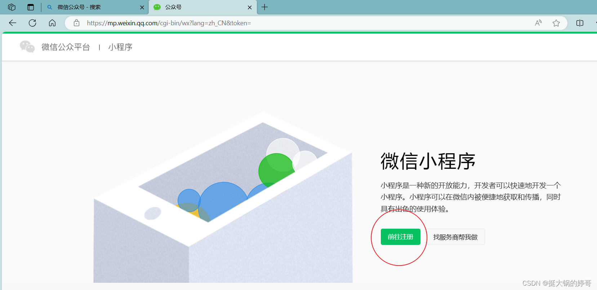Click the 微信小程序 heading

point(428,161)
